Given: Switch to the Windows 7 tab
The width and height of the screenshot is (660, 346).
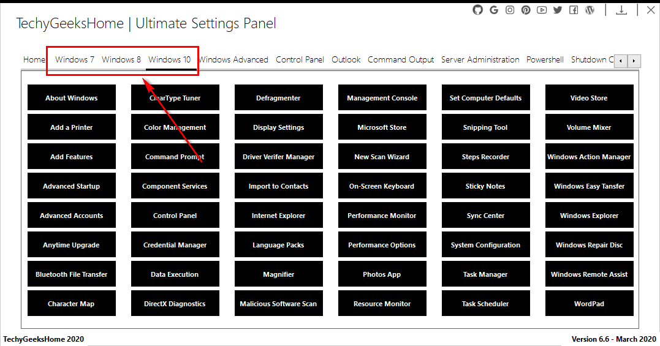Looking at the screenshot, I should coord(75,59).
